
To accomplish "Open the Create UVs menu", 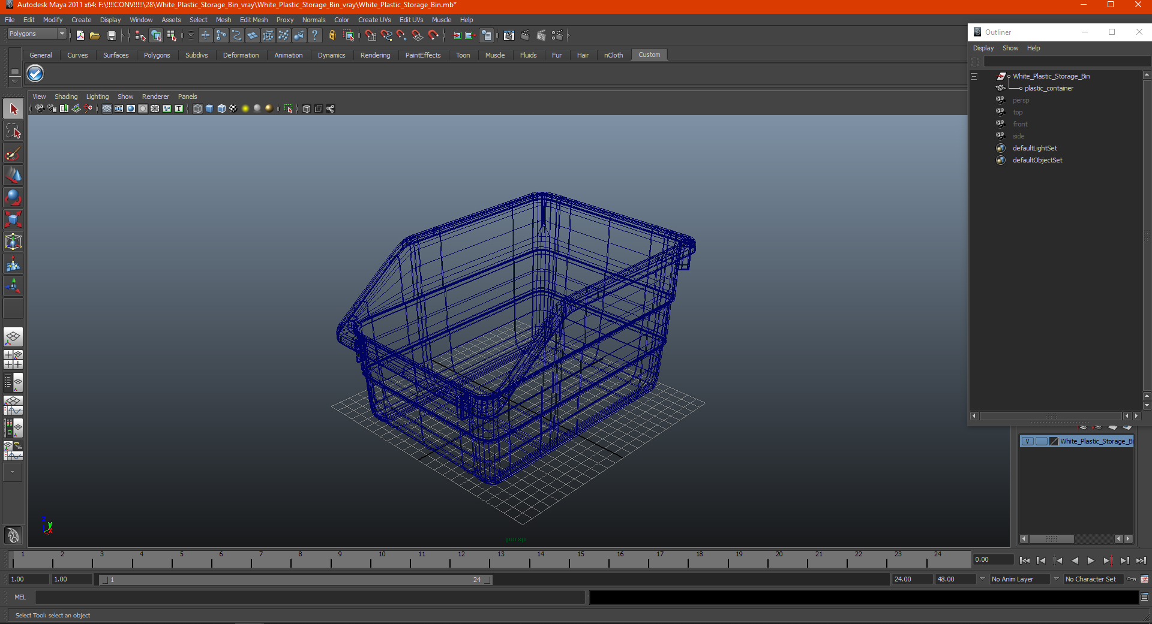I will click(374, 20).
